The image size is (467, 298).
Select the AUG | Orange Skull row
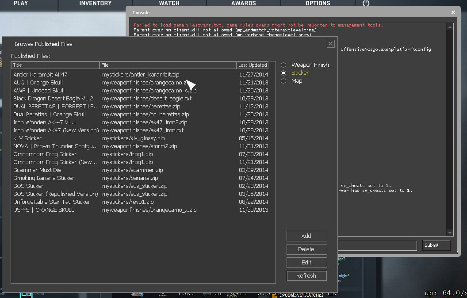click(141, 83)
